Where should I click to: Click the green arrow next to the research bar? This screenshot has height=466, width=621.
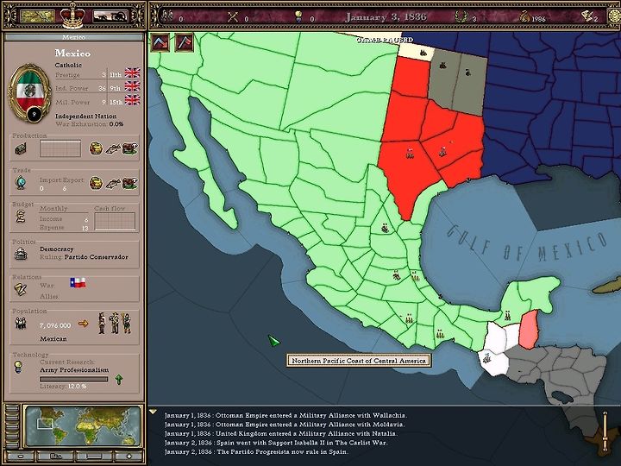tap(118, 380)
